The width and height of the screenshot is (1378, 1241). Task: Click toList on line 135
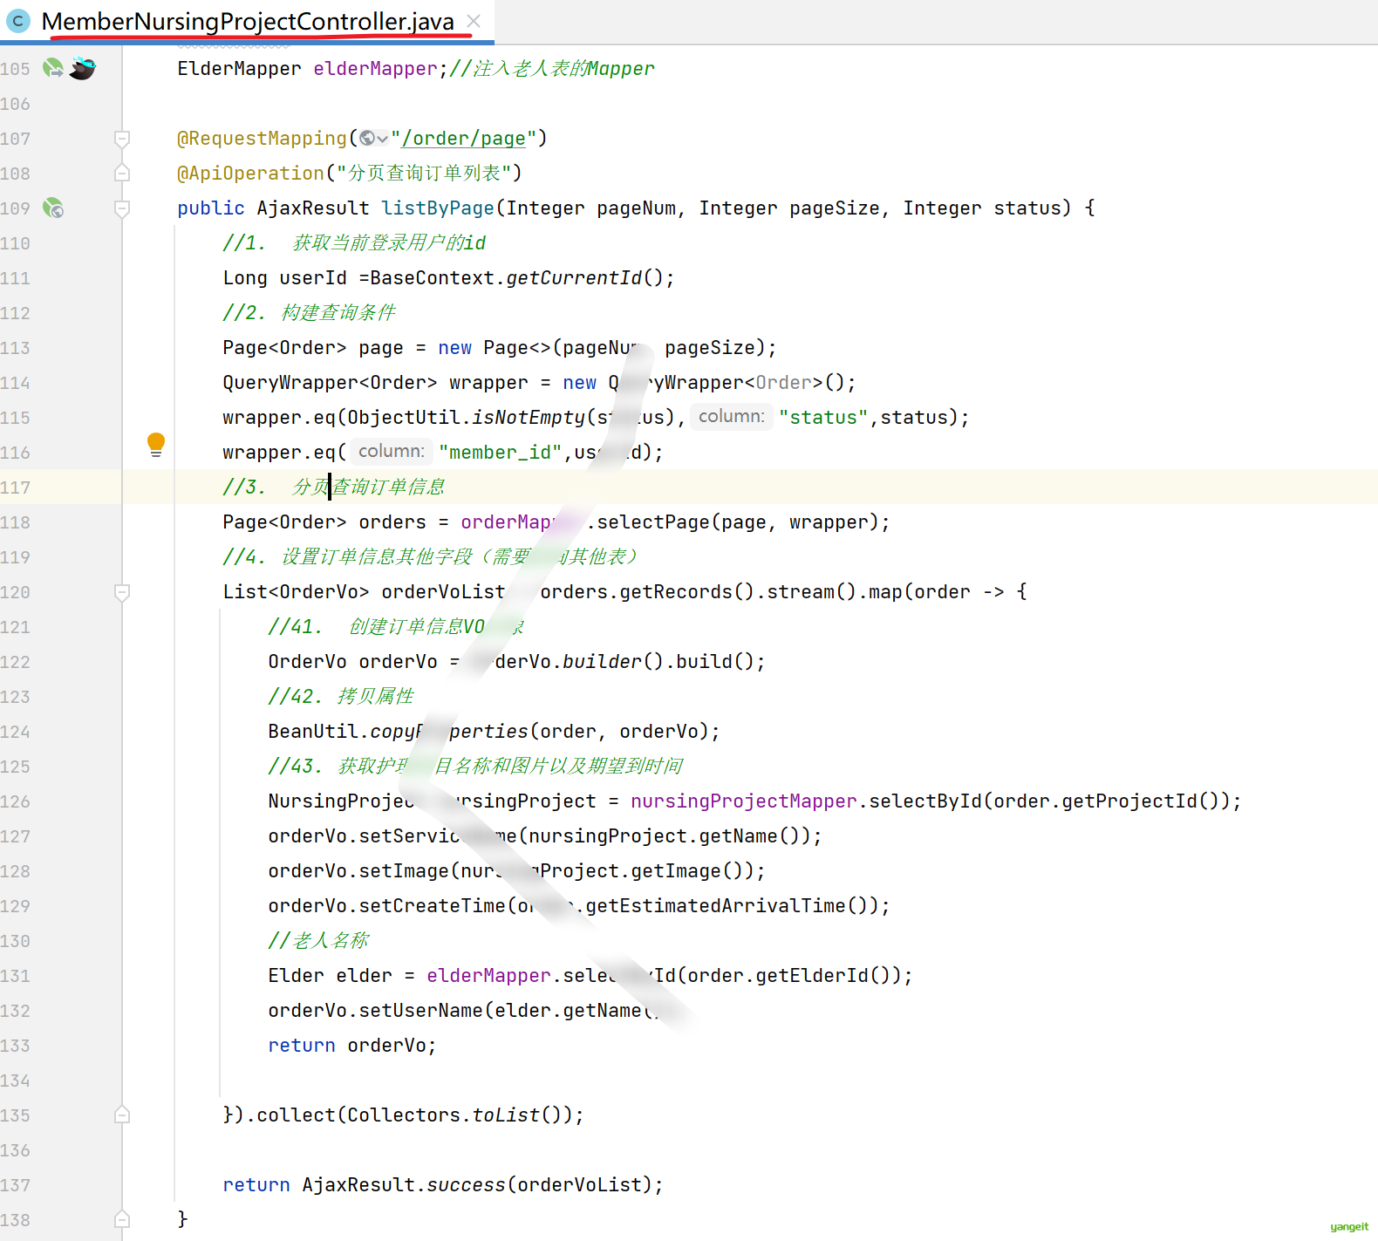(x=506, y=1115)
